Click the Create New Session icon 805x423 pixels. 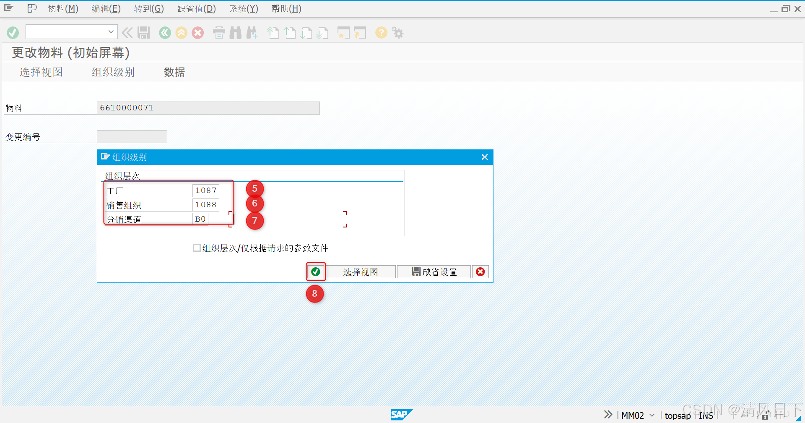(x=343, y=33)
